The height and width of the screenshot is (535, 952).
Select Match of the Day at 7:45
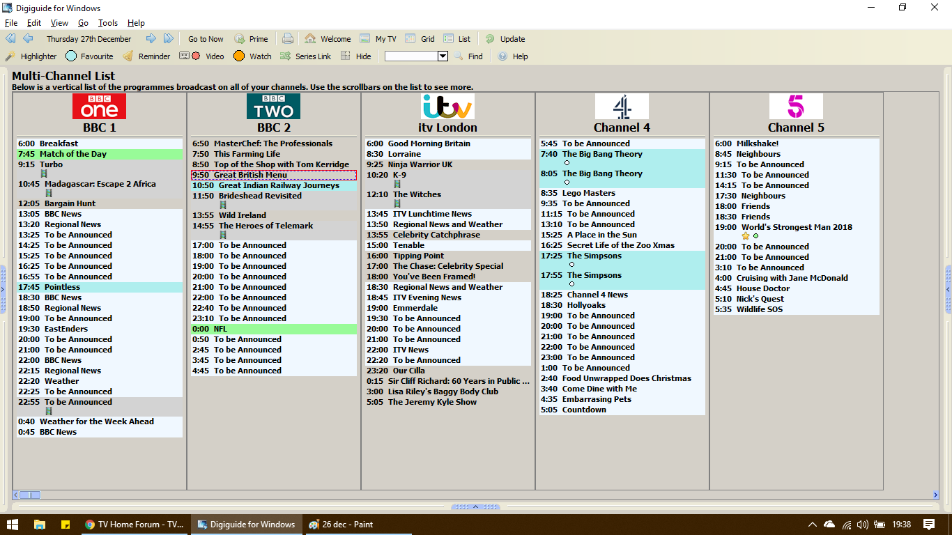tap(100, 154)
